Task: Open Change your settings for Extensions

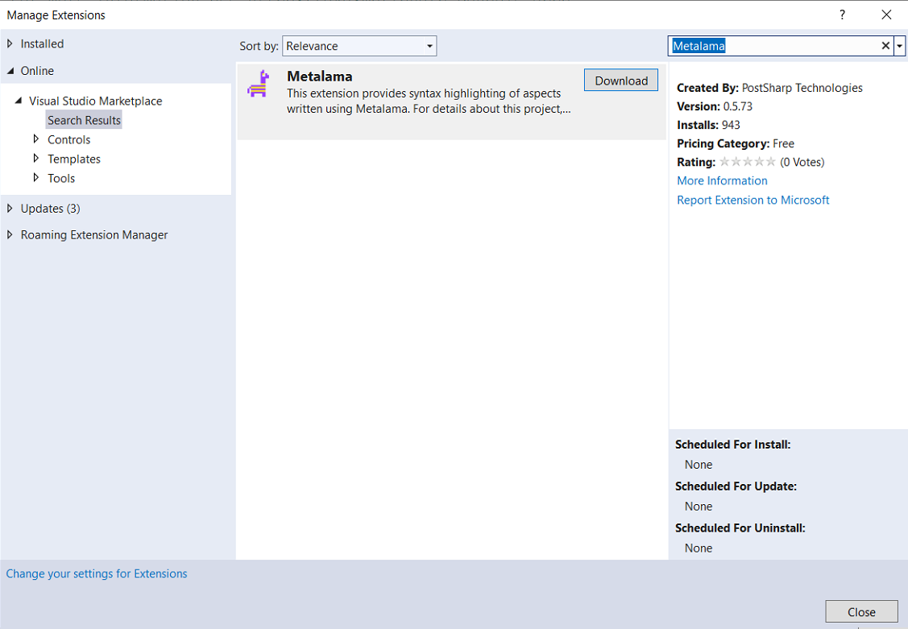Action: pyautogui.click(x=97, y=573)
